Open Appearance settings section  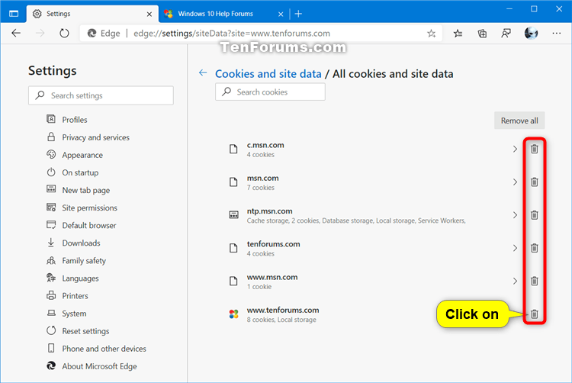75,155
